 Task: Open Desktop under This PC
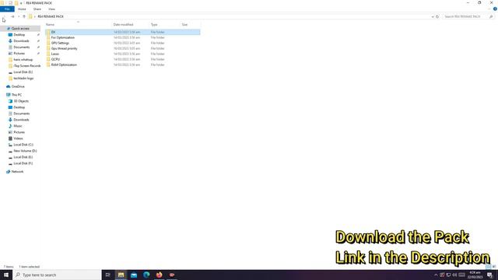tap(19, 107)
